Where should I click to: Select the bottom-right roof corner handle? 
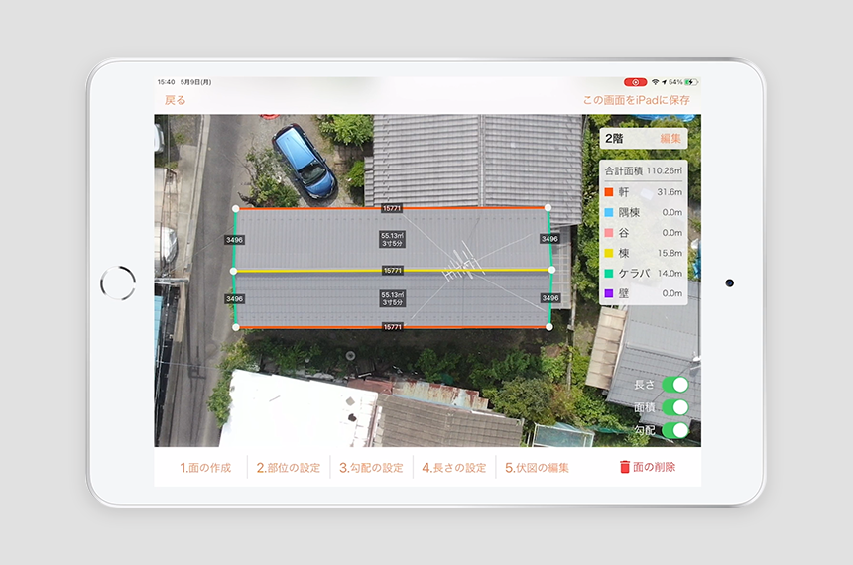click(x=549, y=327)
